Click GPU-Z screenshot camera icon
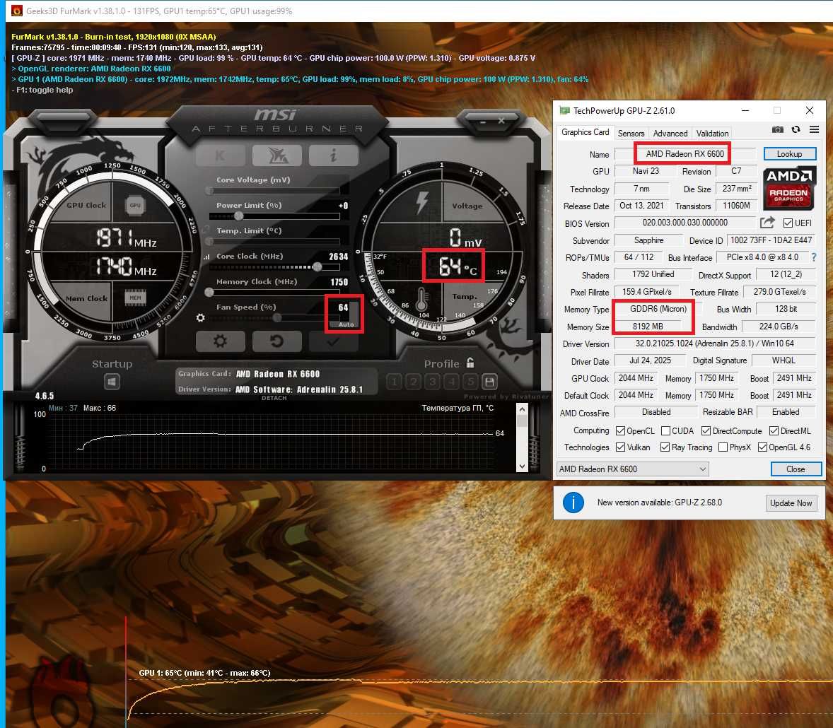The width and height of the screenshot is (833, 728). click(777, 129)
